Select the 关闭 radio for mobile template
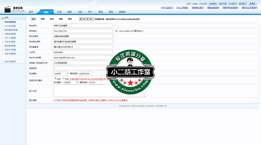261x145 pixels. tap(55, 79)
